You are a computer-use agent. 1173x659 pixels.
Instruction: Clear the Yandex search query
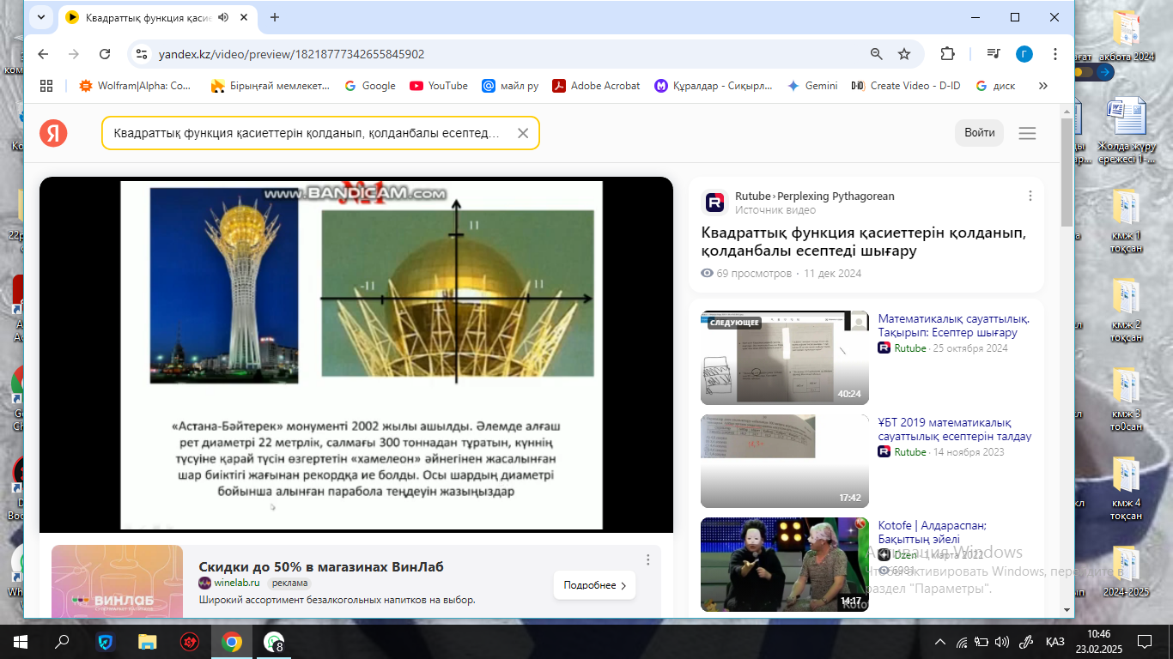point(523,133)
